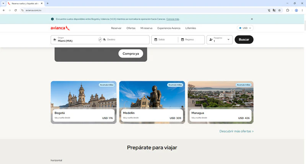Open the USD currency dropdown
Image resolution: width=306 pixels, height=164 pixels.
(x=245, y=28)
